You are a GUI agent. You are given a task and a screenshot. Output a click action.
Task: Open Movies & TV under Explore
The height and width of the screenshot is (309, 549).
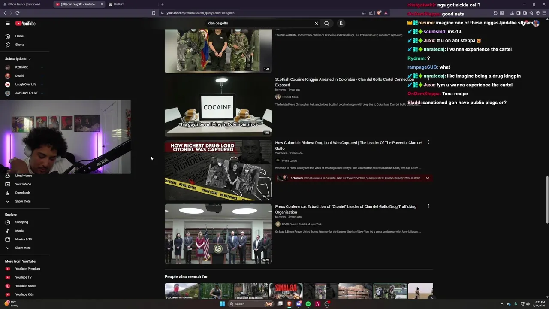coord(24,239)
